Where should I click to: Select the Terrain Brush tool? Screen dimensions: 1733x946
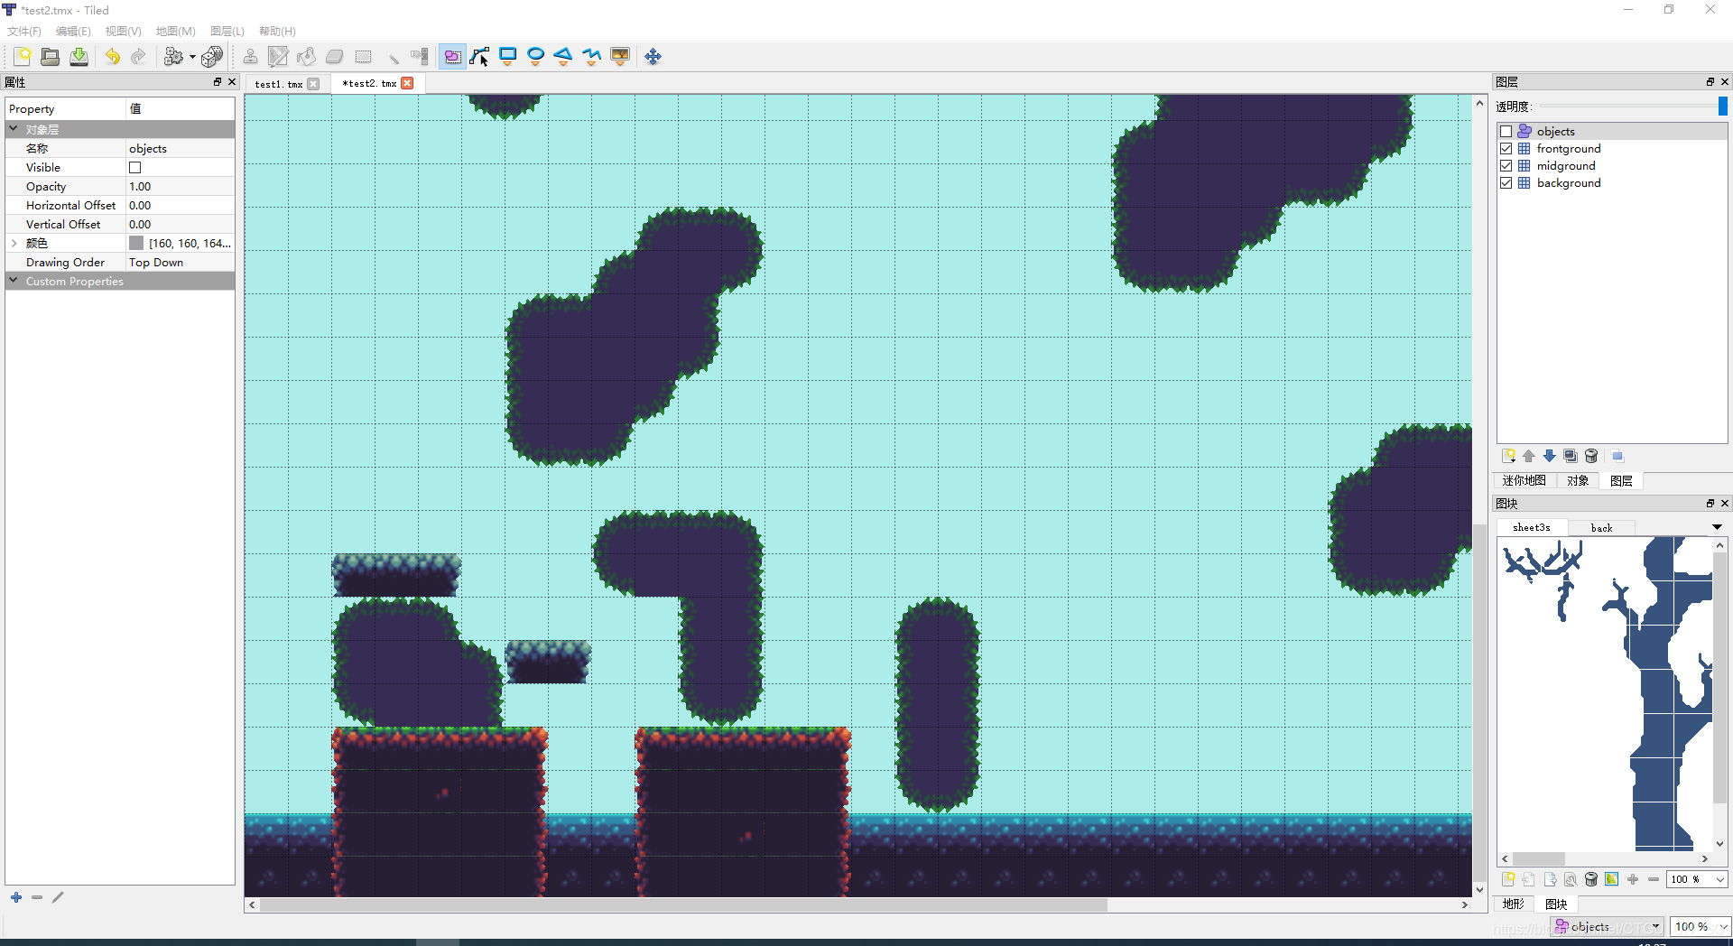278,57
